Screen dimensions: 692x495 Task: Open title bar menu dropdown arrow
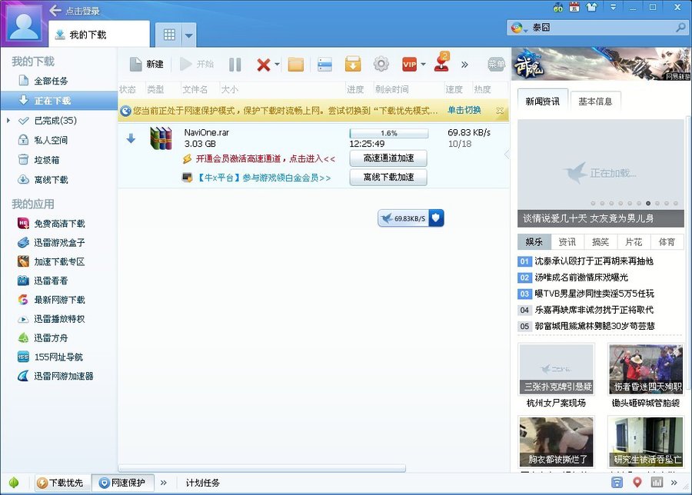tap(613, 7)
